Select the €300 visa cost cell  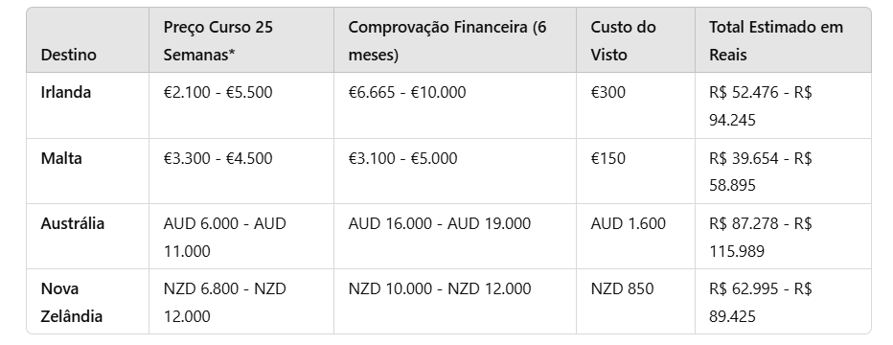pyautogui.click(x=607, y=92)
